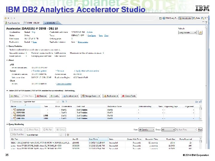Image resolution: width=215 pixels, height=161 pixels.
Task: Click the Show Plan button
Action: coord(33,129)
